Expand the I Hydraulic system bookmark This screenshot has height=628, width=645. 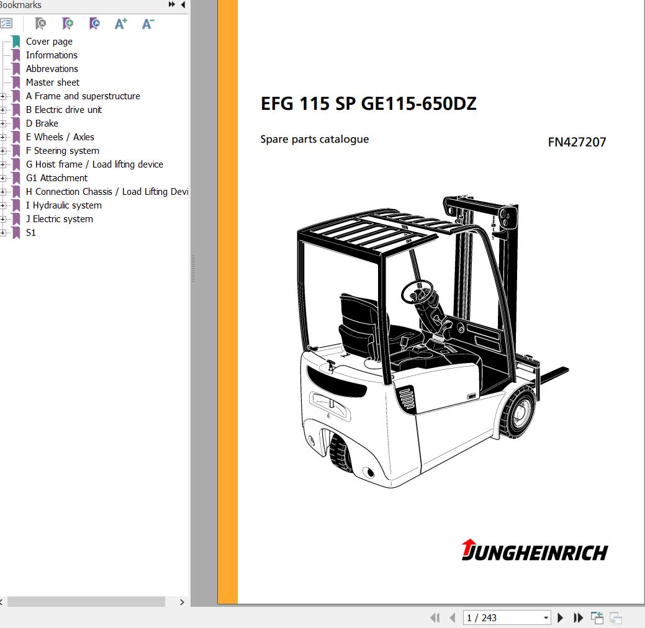tap(3, 205)
